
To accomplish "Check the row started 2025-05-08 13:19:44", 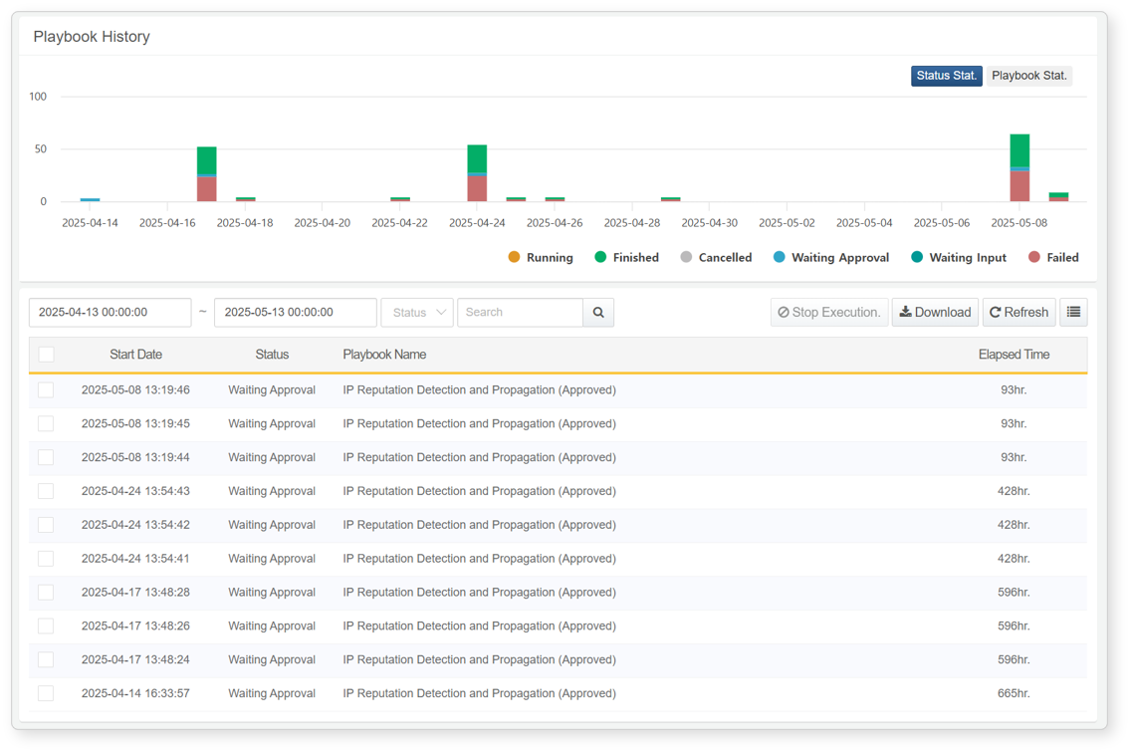I will [46, 457].
